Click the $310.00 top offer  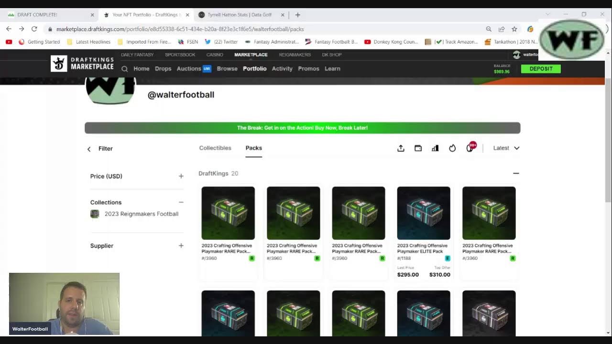click(440, 275)
